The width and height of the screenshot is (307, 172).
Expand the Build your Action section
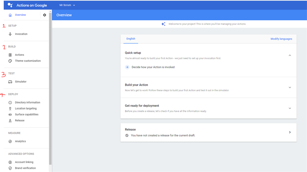(x=290, y=87)
